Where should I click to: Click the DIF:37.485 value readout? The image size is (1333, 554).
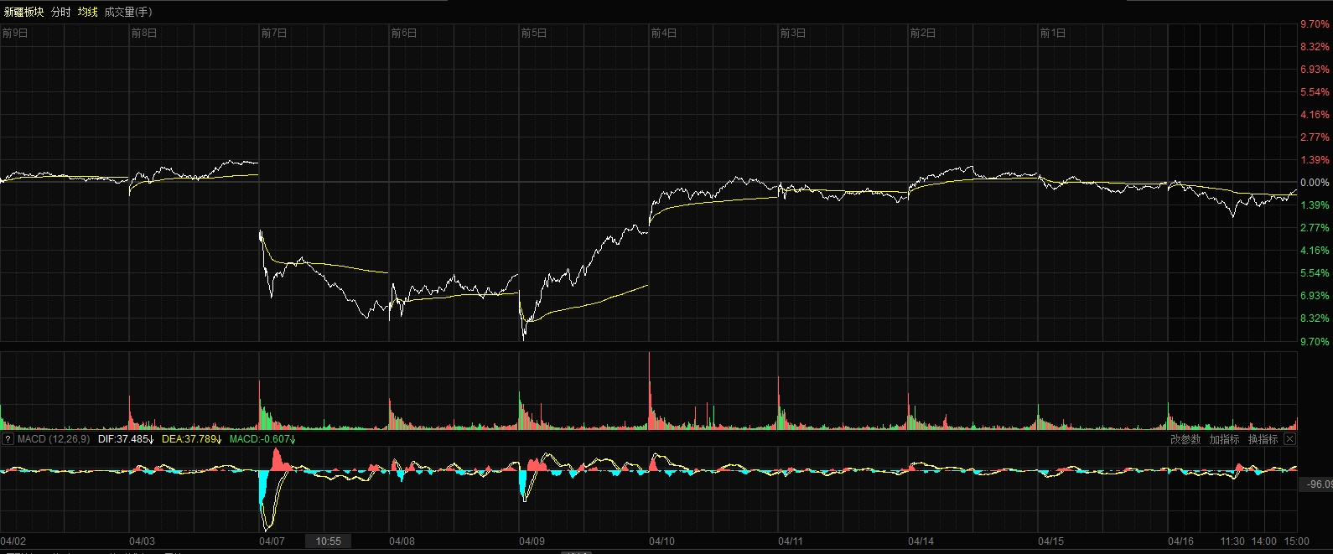pyautogui.click(x=126, y=439)
